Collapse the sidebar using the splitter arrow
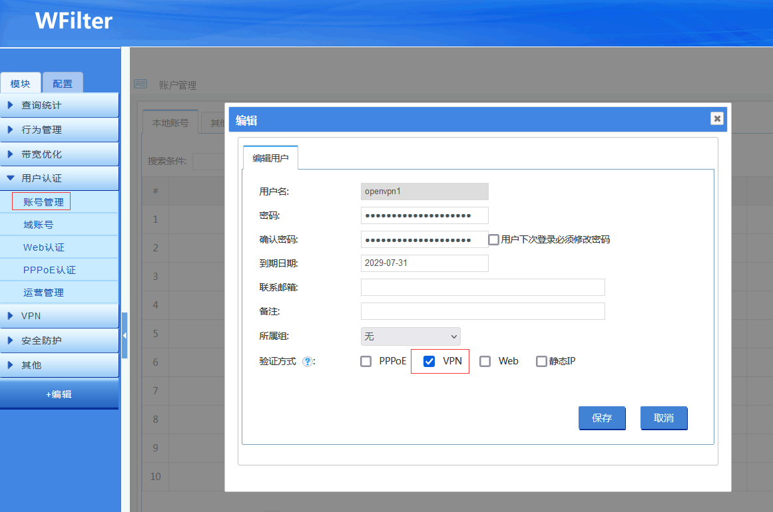 tap(125, 336)
